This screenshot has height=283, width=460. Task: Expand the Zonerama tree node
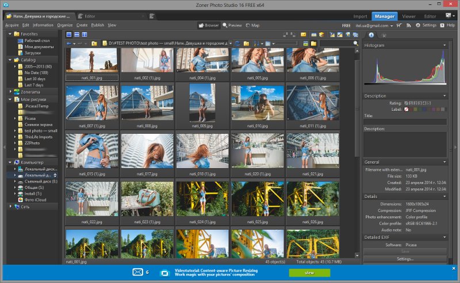coord(10,92)
